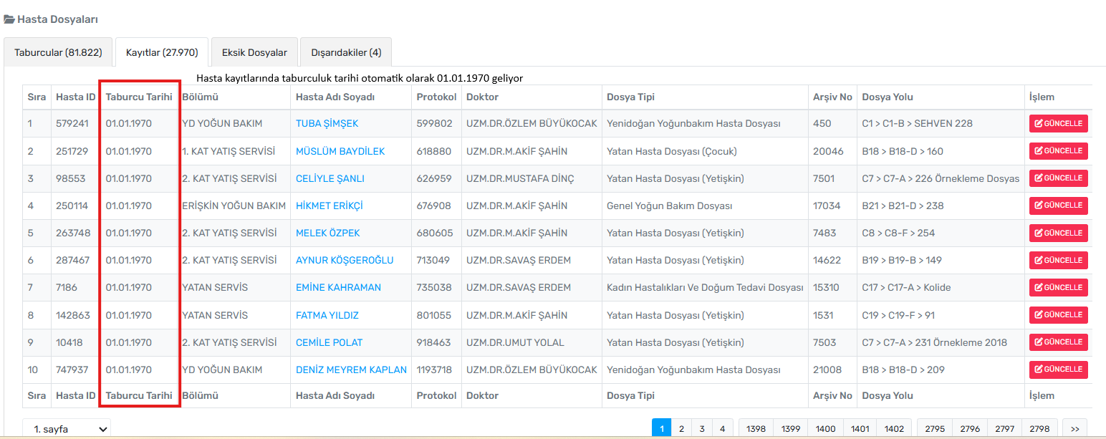
Task: Open patient link EMİNE KAHRAMAN
Action: (x=338, y=288)
